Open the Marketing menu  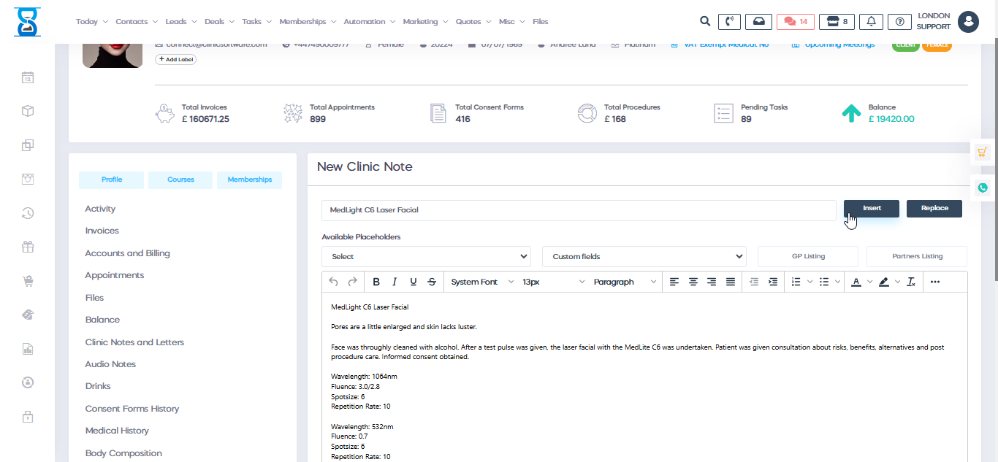pyautogui.click(x=424, y=21)
